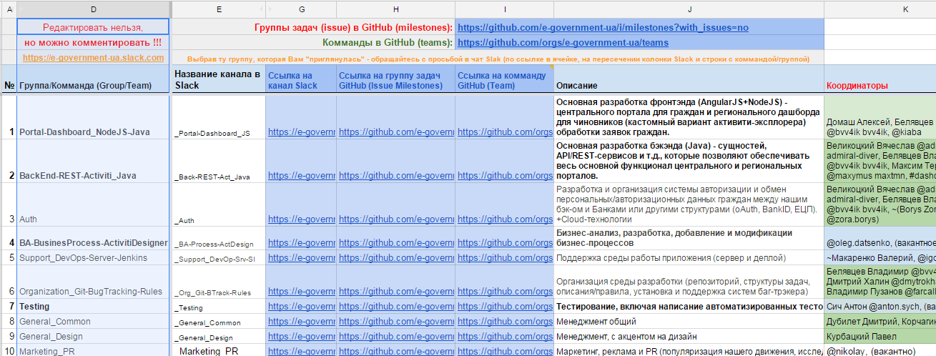
Task: Select the Support_DevOps-Server-Jenkins cell
Action: (93, 257)
